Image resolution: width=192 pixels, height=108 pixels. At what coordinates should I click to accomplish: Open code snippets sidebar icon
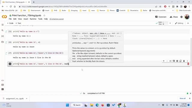click(x=2, y=80)
